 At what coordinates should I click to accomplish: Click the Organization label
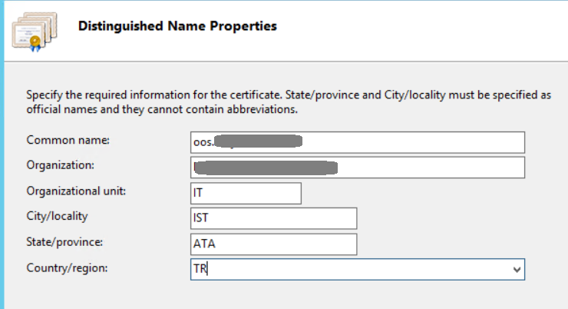tap(60, 165)
